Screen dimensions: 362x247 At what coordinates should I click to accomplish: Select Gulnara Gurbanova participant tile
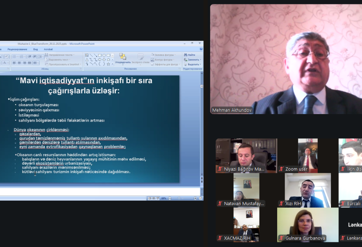308,225
